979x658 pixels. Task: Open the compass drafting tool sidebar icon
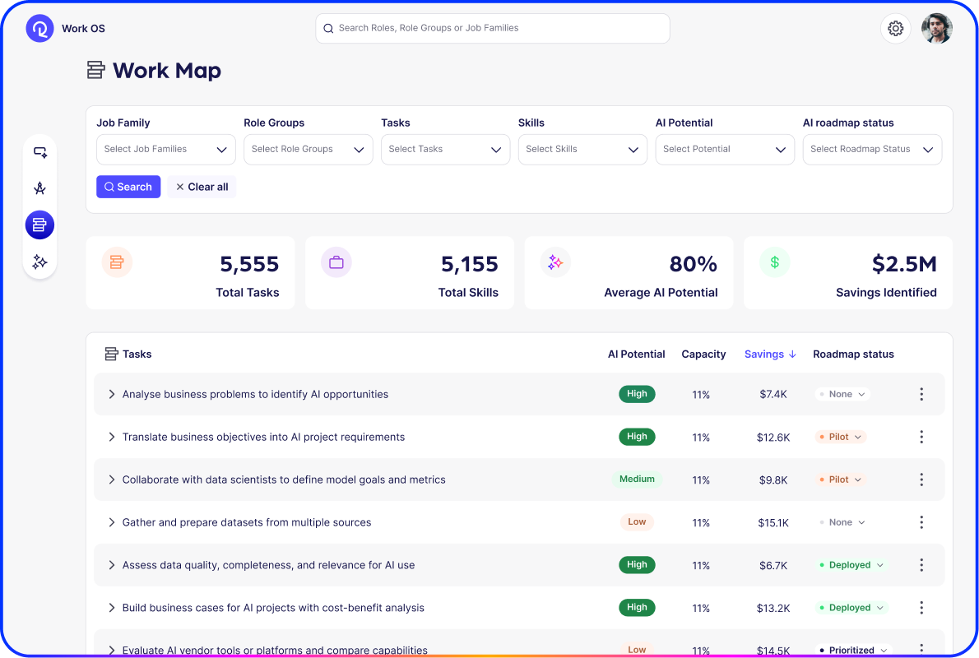(39, 188)
